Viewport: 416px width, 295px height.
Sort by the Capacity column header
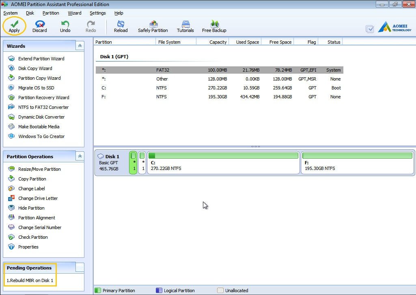click(x=218, y=42)
